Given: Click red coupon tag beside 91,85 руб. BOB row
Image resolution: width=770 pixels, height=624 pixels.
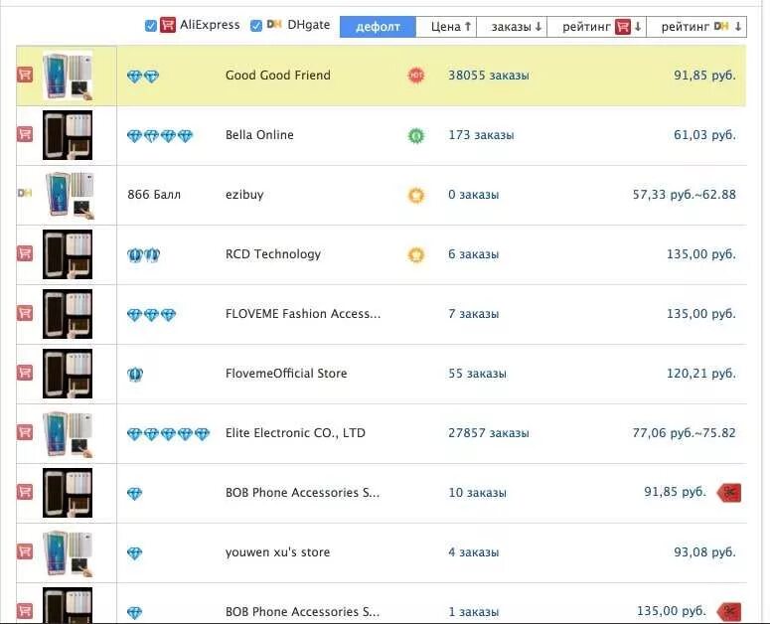Looking at the screenshot, I should 728,493.
